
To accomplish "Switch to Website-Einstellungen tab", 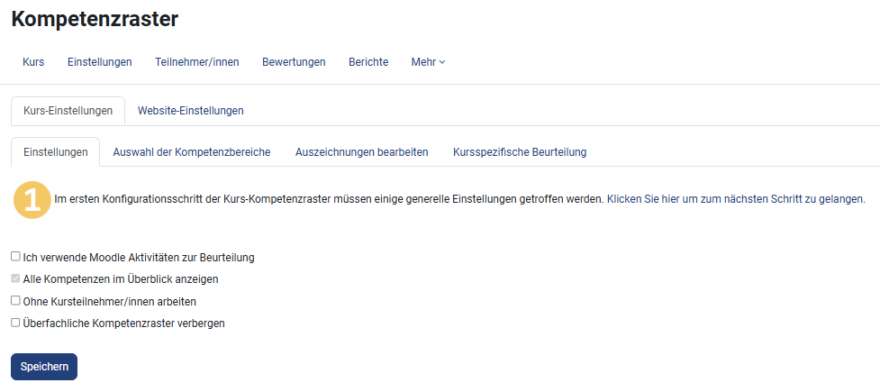I will [190, 111].
